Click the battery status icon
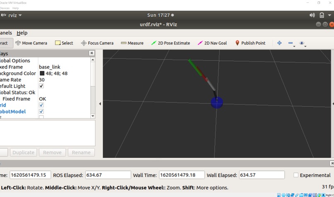The height and width of the screenshot is (197, 334). pyautogui.click(x=322, y=15)
